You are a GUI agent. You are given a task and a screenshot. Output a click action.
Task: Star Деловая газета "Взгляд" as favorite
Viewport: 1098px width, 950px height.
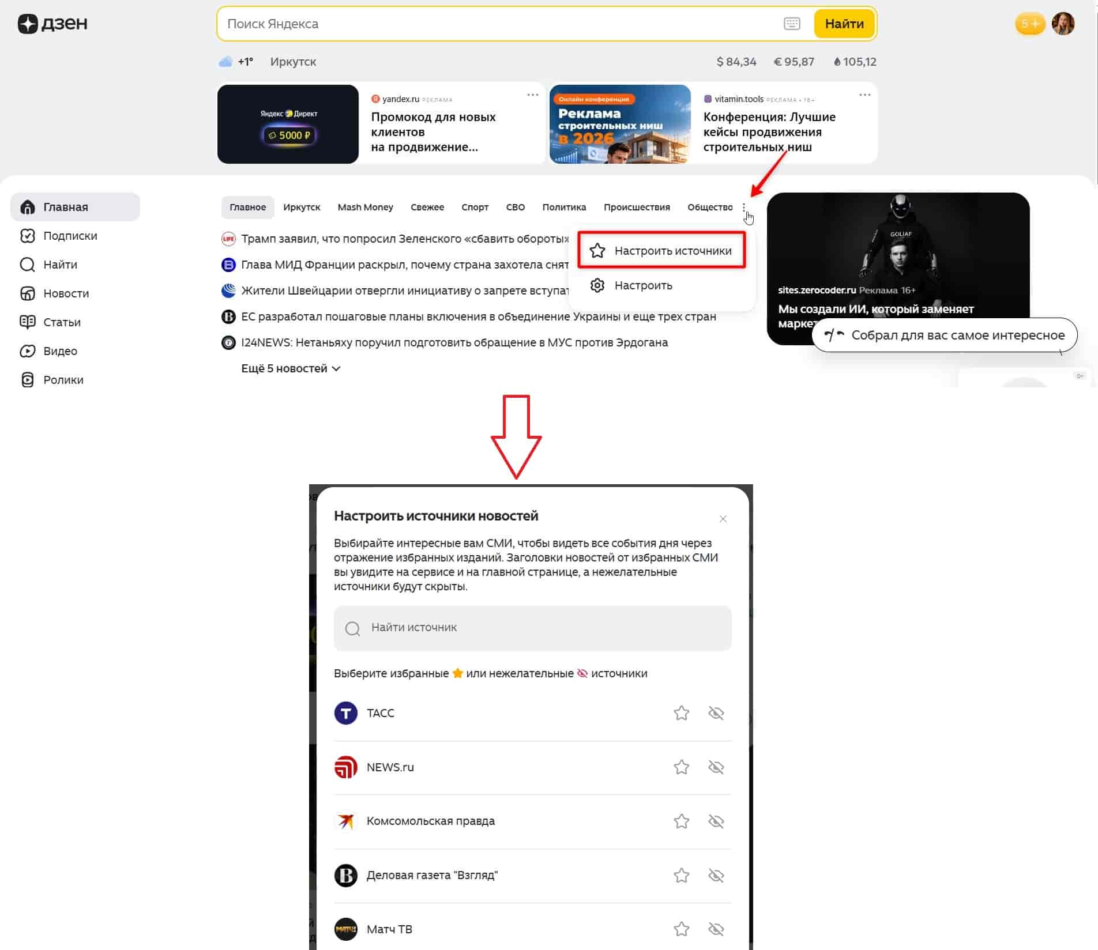click(681, 875)
